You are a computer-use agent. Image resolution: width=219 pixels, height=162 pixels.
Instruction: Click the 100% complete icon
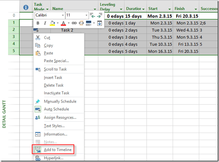pyautogui.click(x=89, y=23)
